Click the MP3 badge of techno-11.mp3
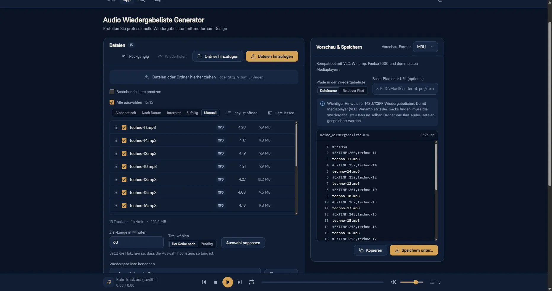Viewport: 552px width, 291px height. point(221,127)
